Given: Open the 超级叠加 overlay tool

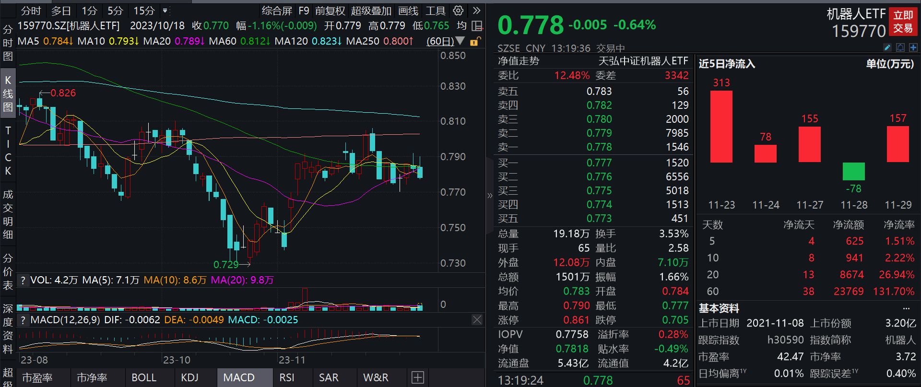Looking at the screenshot, I should [371, 11].
